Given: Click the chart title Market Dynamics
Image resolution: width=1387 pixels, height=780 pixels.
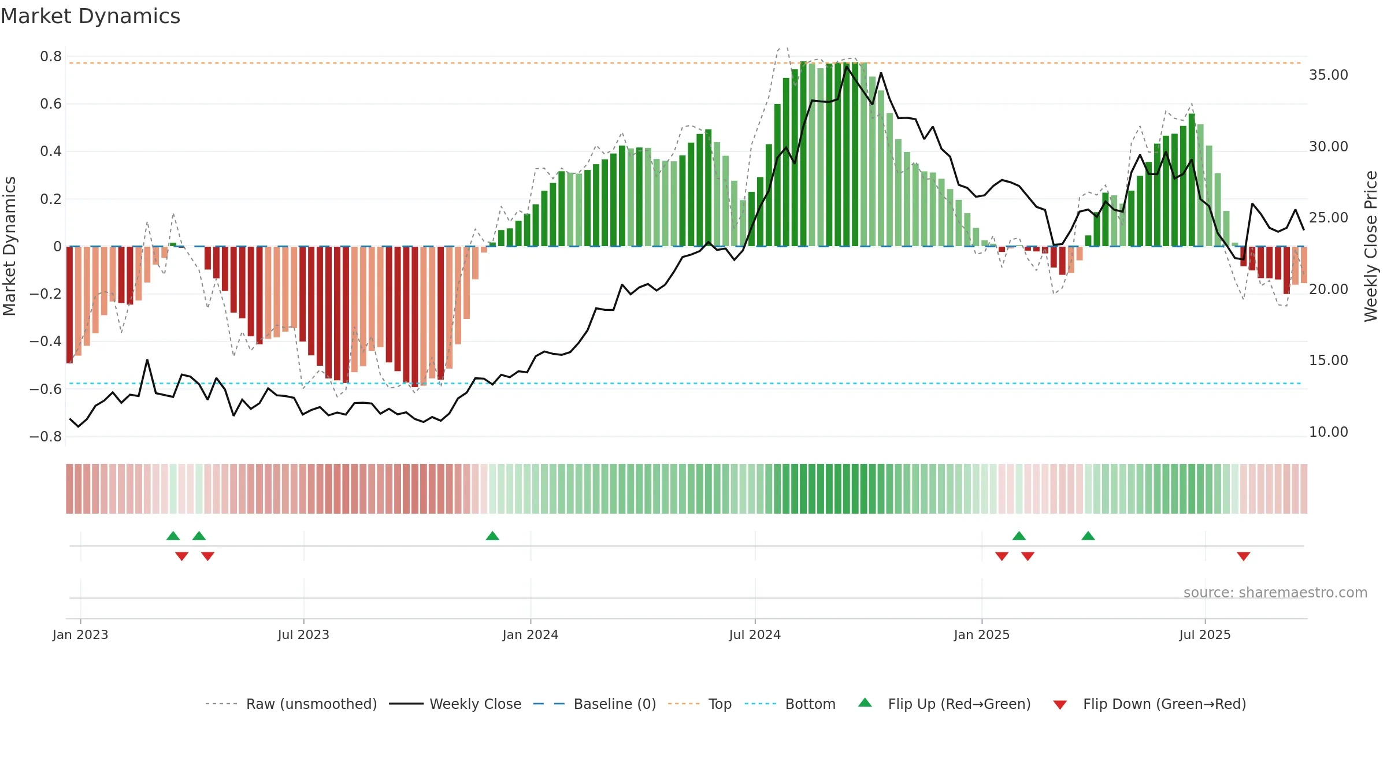Looking at the screenshot, I should click(x=91, y=16).
